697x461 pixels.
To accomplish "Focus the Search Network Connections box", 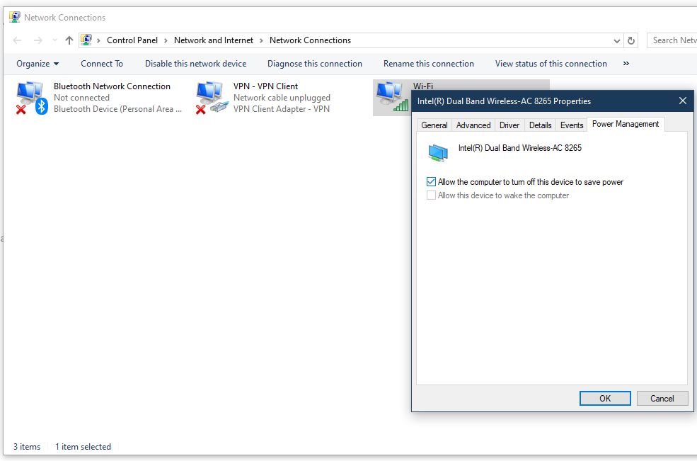I will pos(672,40).
